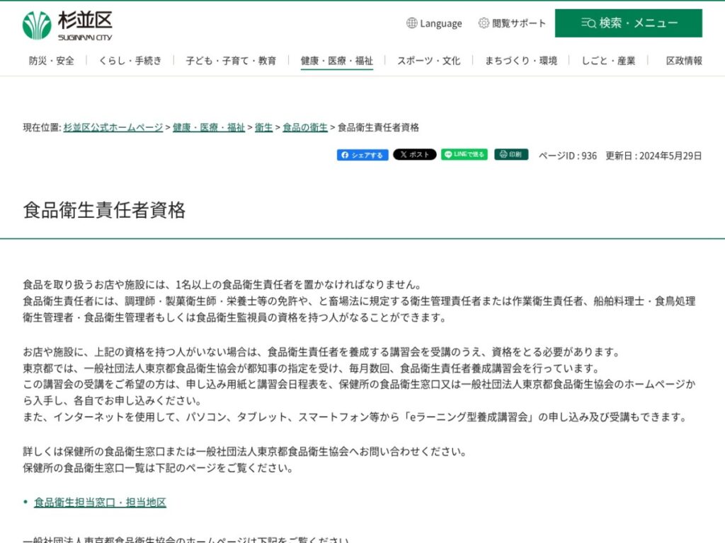
Task: Click the gear icon beside 閲覧サポート
Action: (484, 23)
